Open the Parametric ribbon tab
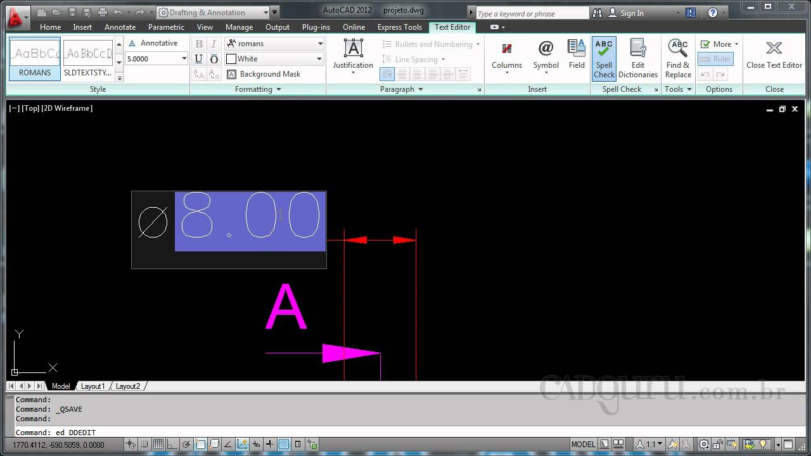The width and height of the screenshot is (811, 456). click(x=167, y=27)
